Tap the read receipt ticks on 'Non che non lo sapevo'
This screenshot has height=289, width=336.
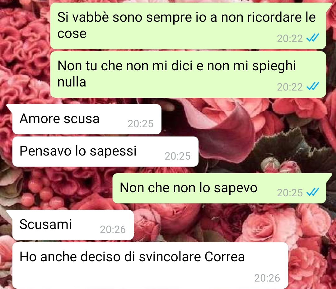(313, 192)
